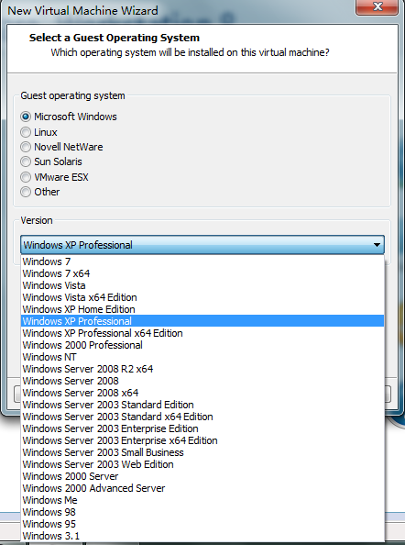
Task: Pick Sun Solaris radio button
Action: click(x=26, y=161)
